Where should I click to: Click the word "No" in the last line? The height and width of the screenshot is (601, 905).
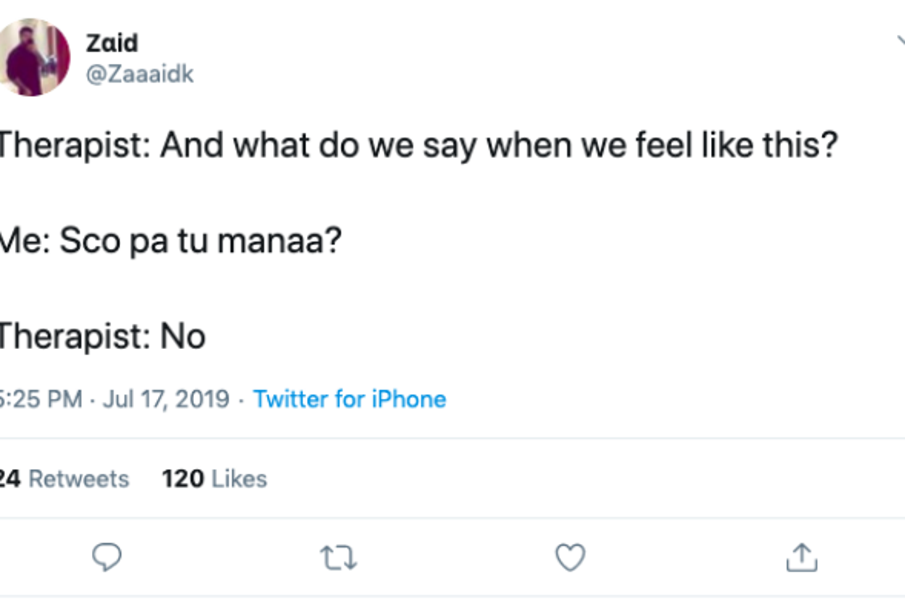click(x=183, y=337)
